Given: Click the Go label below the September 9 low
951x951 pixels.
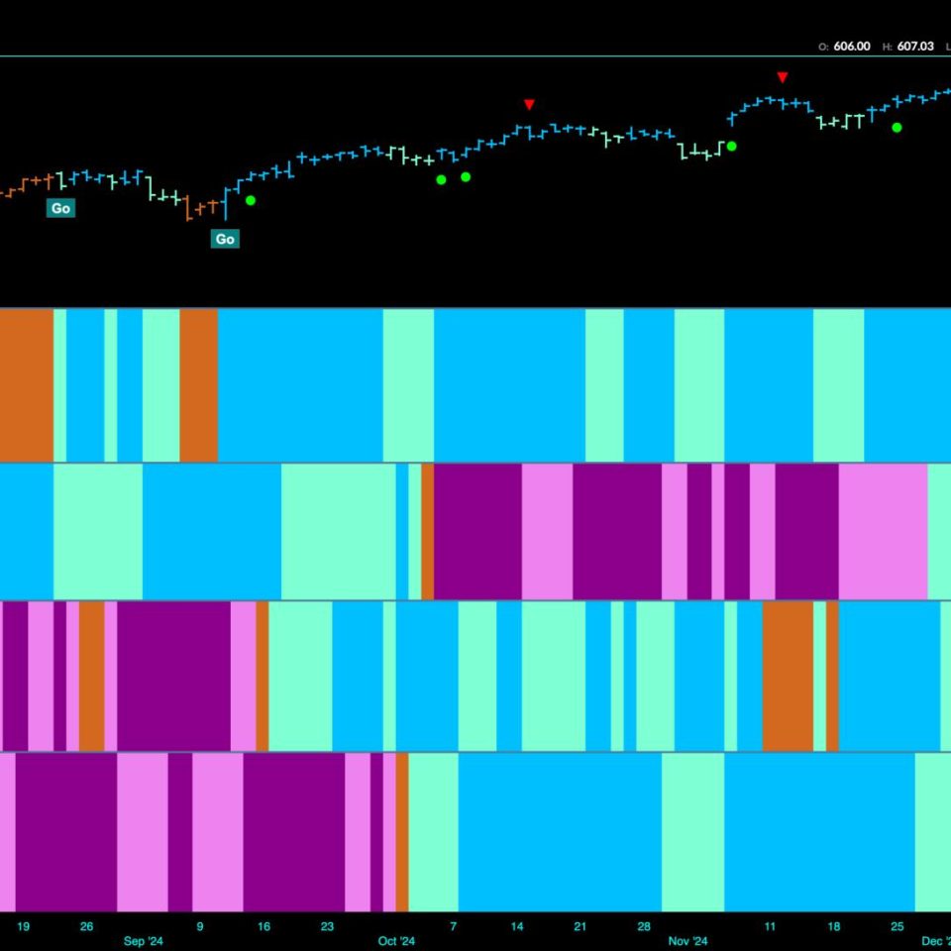Looking at the screenshot, I should [225, 239].
